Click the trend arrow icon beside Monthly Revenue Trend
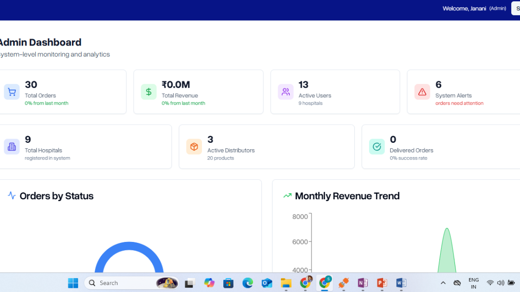 click(287, 196)
